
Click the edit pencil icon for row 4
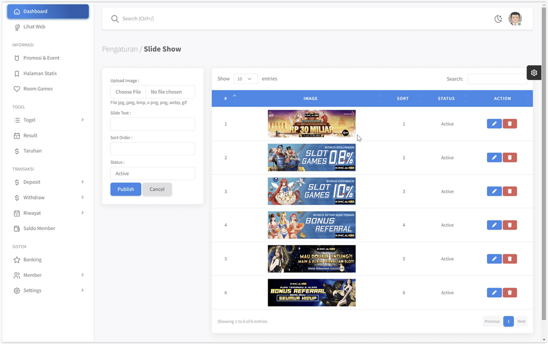494,225
